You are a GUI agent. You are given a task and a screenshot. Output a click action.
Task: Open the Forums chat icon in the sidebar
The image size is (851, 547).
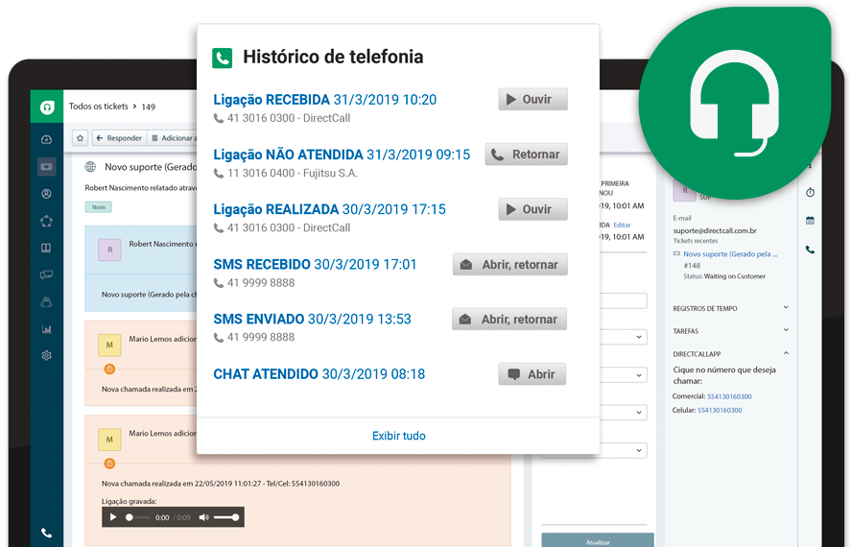47,274
